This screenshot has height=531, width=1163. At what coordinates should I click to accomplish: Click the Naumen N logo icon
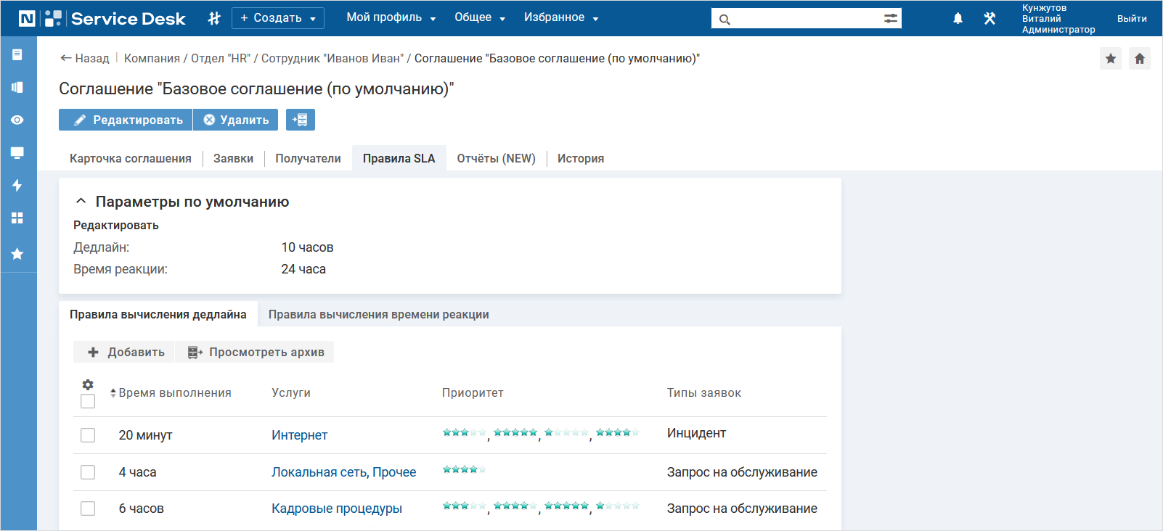(27, 19)
